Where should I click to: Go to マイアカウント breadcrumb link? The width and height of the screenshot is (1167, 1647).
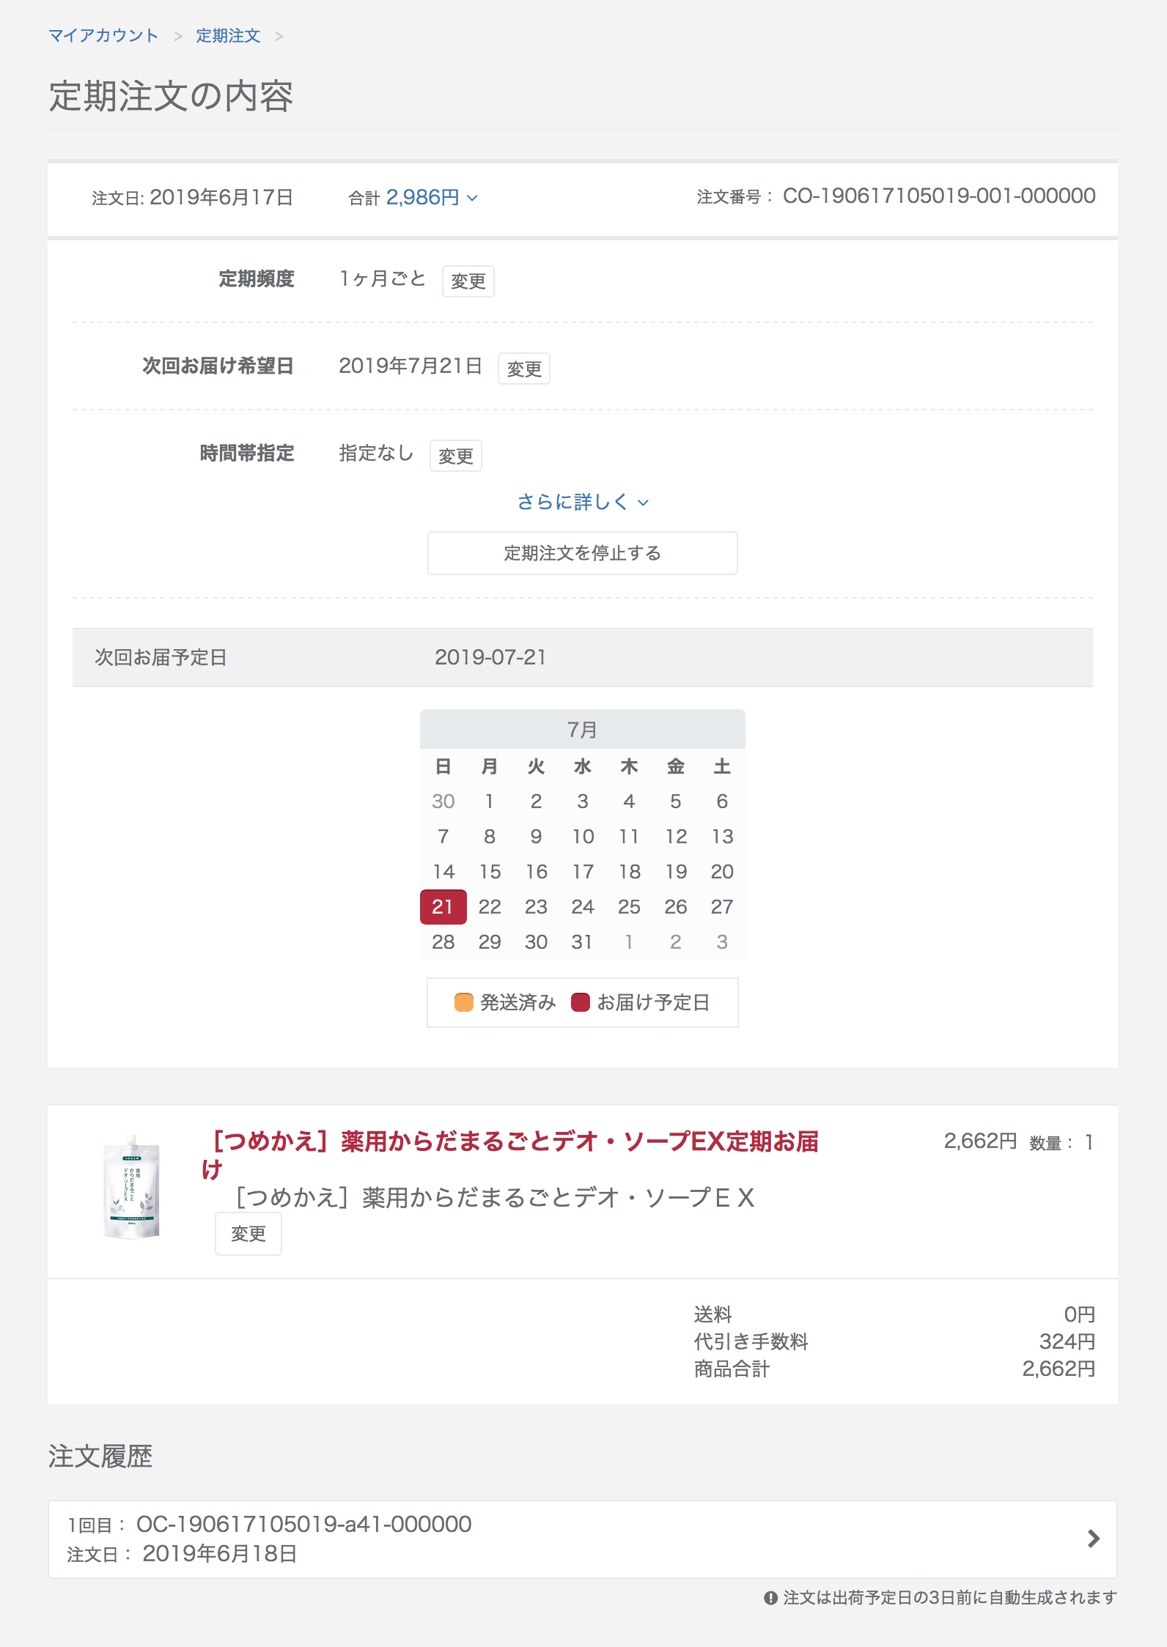(103, 35)
